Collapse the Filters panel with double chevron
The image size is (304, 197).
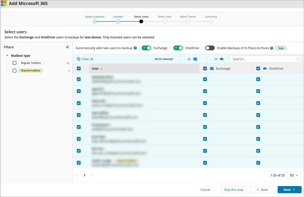click(x=67, y=47)
